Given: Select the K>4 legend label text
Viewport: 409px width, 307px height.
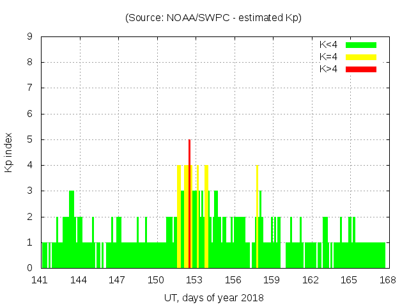Looking at the screenshot, I should [x=330, y=68].
